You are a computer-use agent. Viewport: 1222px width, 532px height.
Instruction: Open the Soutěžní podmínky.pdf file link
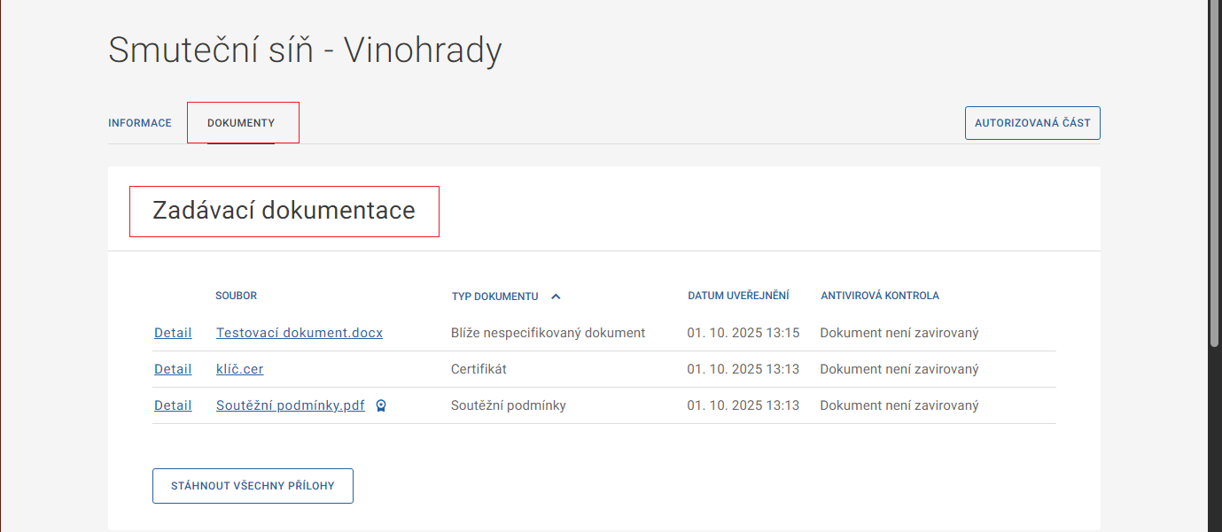290,405
